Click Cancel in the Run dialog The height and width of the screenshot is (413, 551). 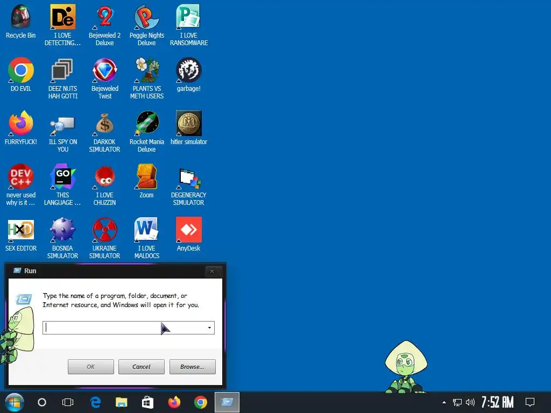142,367
